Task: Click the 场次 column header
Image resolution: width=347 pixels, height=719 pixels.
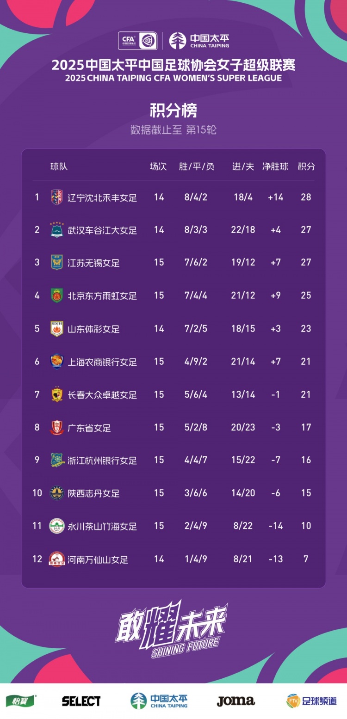Action: click(x=158, y=166)
